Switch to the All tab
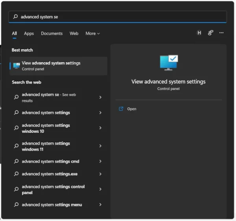Image resolution: width=236 pixels, height=221 pixels. (x=15, y=33)
